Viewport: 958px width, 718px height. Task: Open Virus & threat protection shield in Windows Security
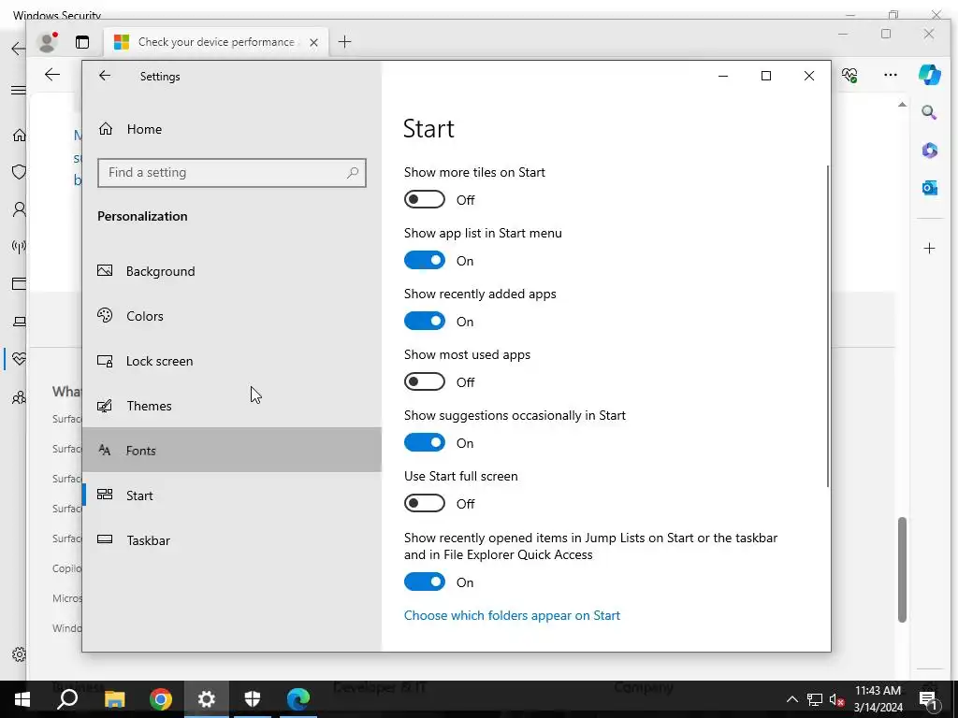(19, 172)
